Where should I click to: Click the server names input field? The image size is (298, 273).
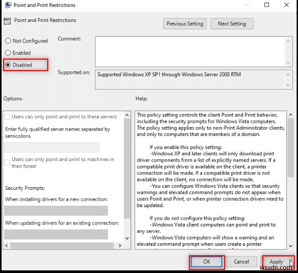52,147
